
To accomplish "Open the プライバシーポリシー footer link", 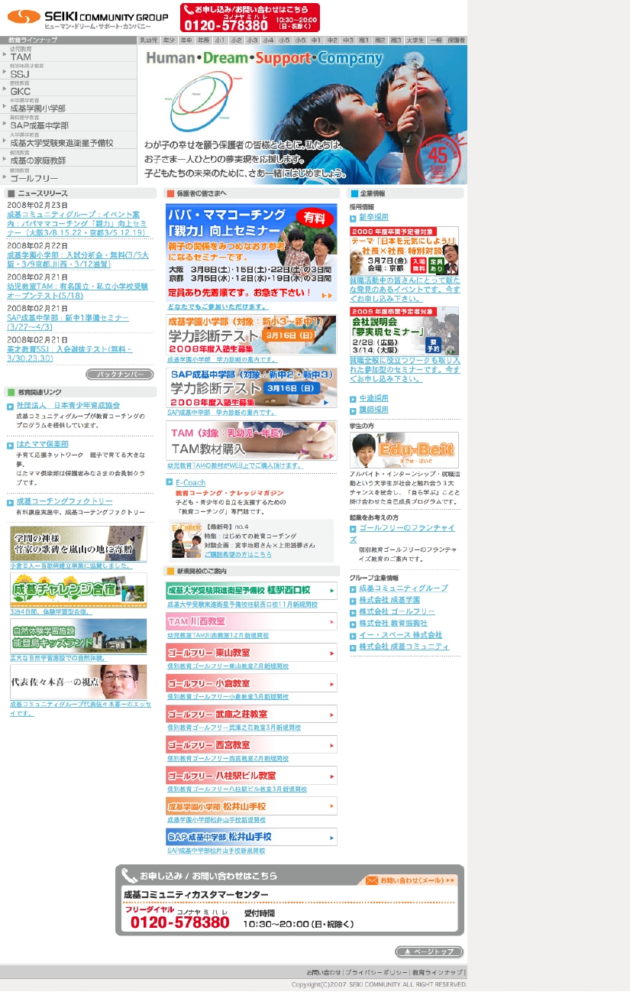I will click(x=377, y=972).
